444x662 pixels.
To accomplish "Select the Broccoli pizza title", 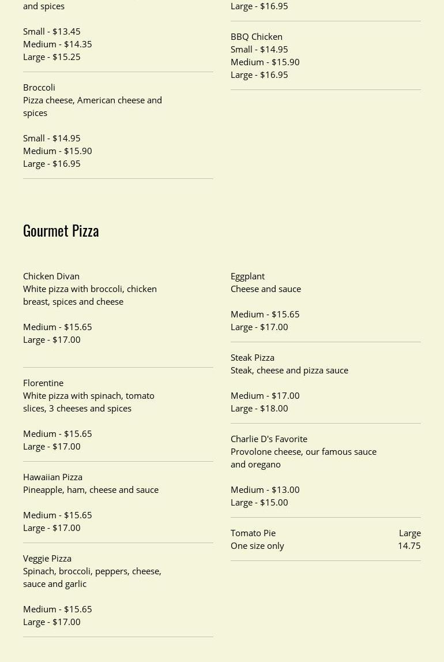I will pyautogui.click(x=39, y=87).
